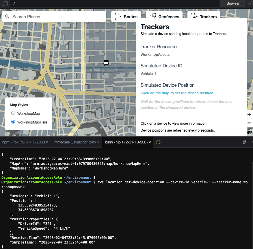Click the "DeviceId": "Vehicle-1" terminal line

tap(35, 196)
